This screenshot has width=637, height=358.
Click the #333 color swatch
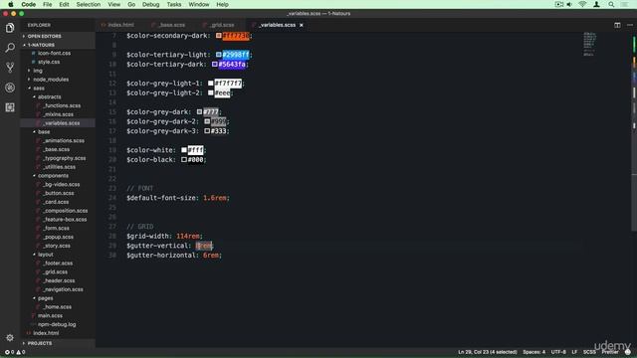(x=207, y=131)
